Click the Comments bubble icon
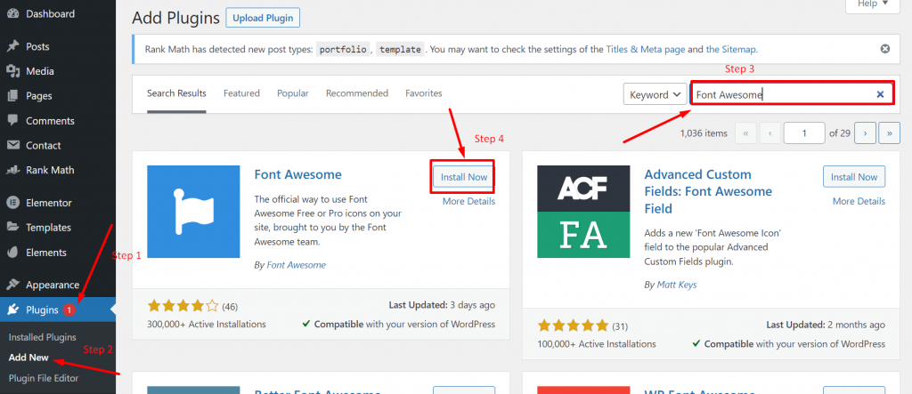This screenshot has width=912, height=394. coord(12,121)
